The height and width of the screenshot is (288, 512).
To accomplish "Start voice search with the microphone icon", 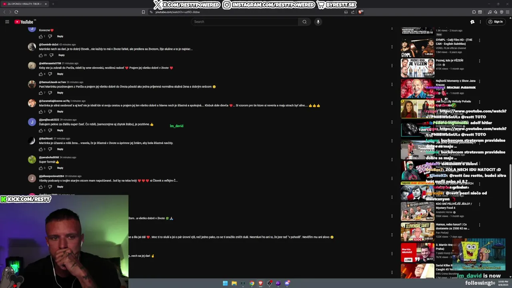I will [x=318, y=22].
